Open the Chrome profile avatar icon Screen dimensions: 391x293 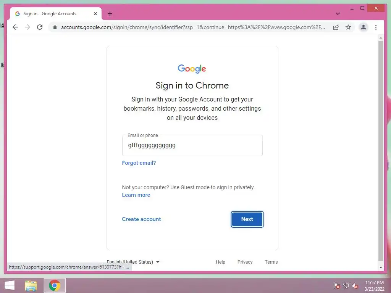tap(364, 27)
